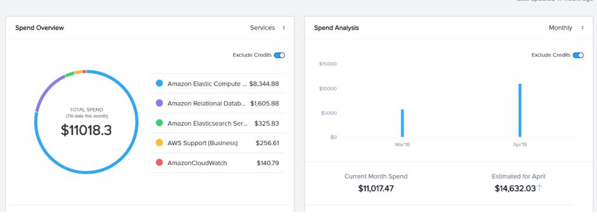Click the up arrow beside $14,632.03 estimate
Screen dimensions: 597x223
tap(540, 188)
